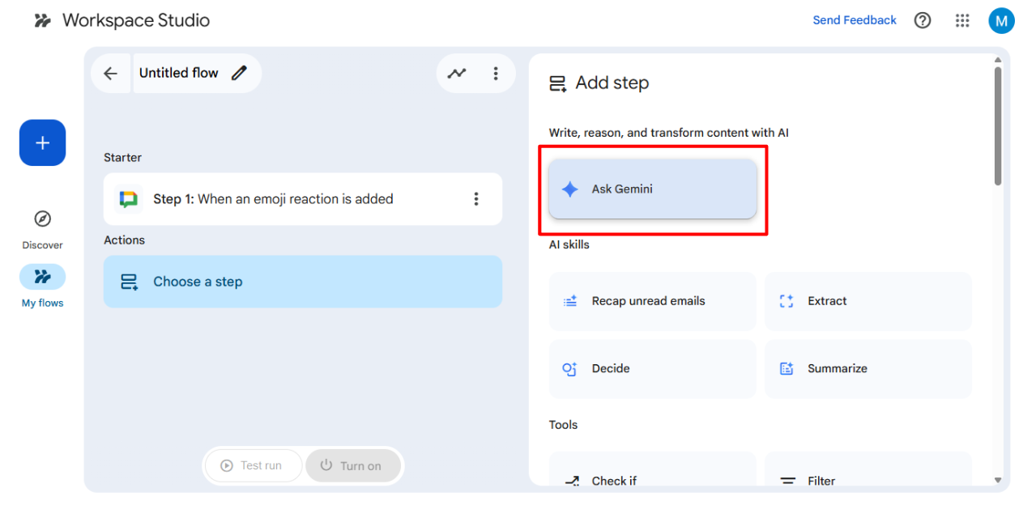Click the Send Feedback link
The height and width of the screenshot is (505, 1023).
855,20
